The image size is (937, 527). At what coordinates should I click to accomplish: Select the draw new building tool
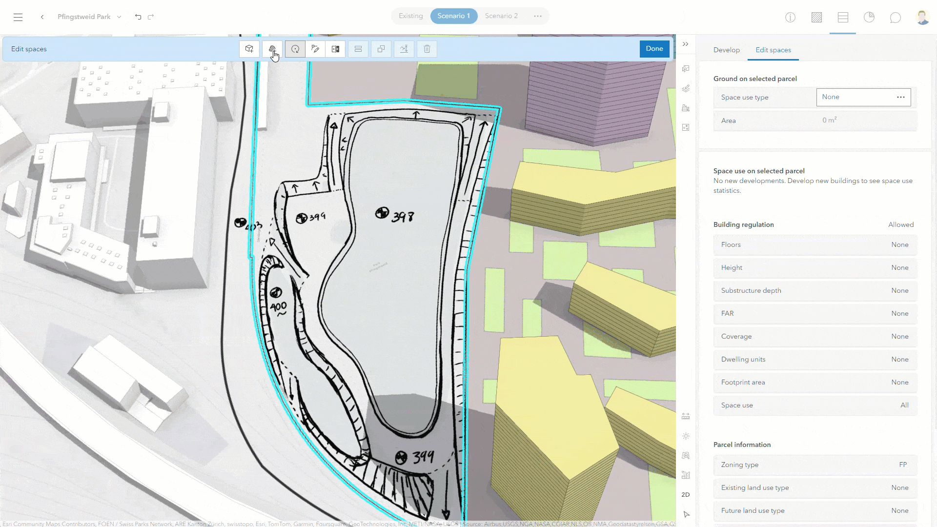[249, 49]
